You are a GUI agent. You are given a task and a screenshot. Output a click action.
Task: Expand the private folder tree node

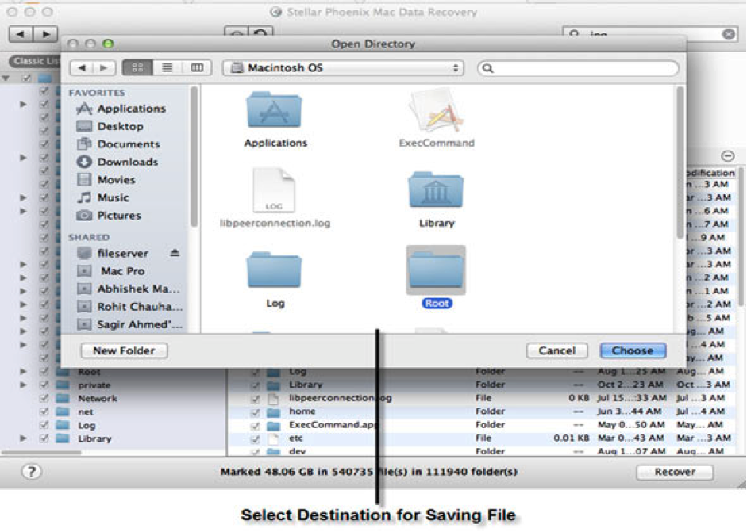pos(23,385)
